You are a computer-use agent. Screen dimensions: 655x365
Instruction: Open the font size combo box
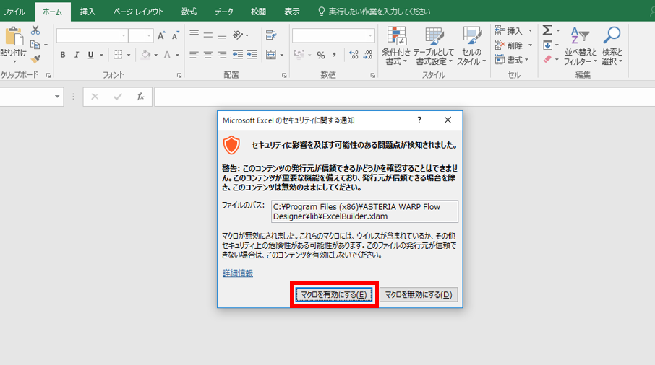pyautogui.click(x=141, y=36)
